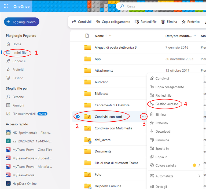The image size is (206, 189).
Task: Click the 20 novembre 2023 date cell
Action: click(179, 59)
